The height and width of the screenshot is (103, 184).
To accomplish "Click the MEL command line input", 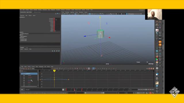I will click(43, 90).
